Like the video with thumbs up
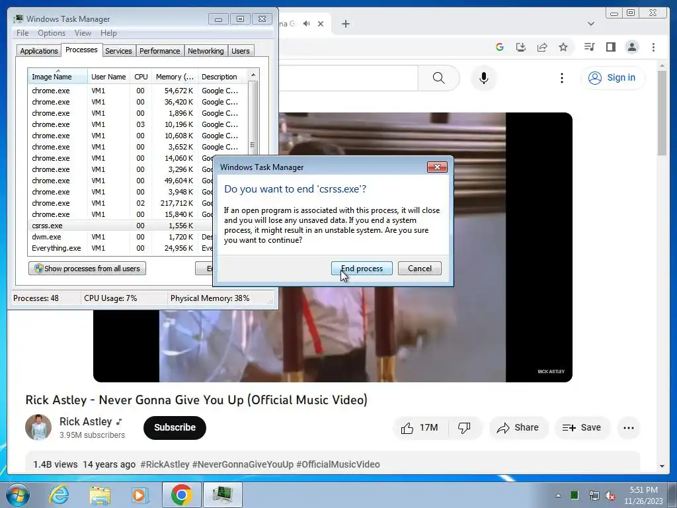Image resolution: width=677 pixels, height=508 pixels. point(420,428)
